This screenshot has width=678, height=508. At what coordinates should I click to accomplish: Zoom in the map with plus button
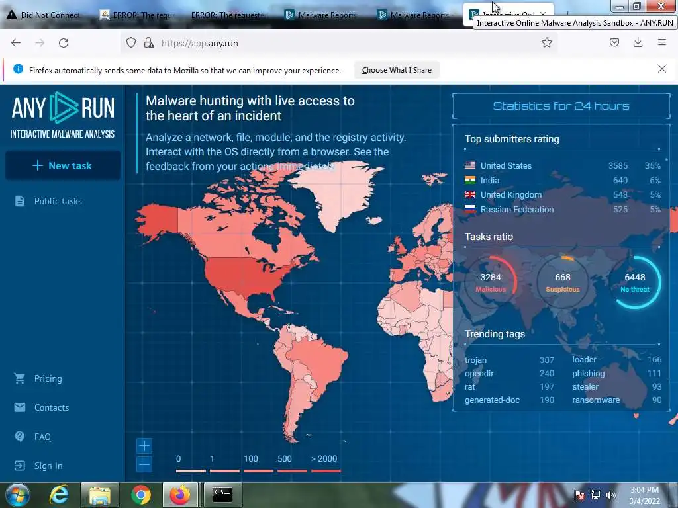pos(144,446)
